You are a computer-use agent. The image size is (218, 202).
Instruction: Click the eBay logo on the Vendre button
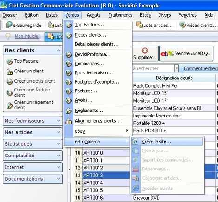[167, 53]
